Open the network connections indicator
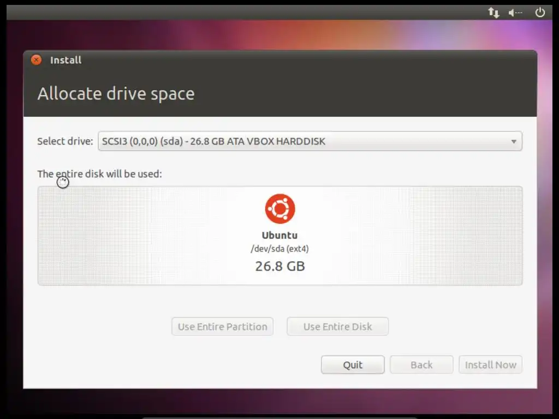The height and width of the screenshot is (419, 559). [x=493, y=13]
